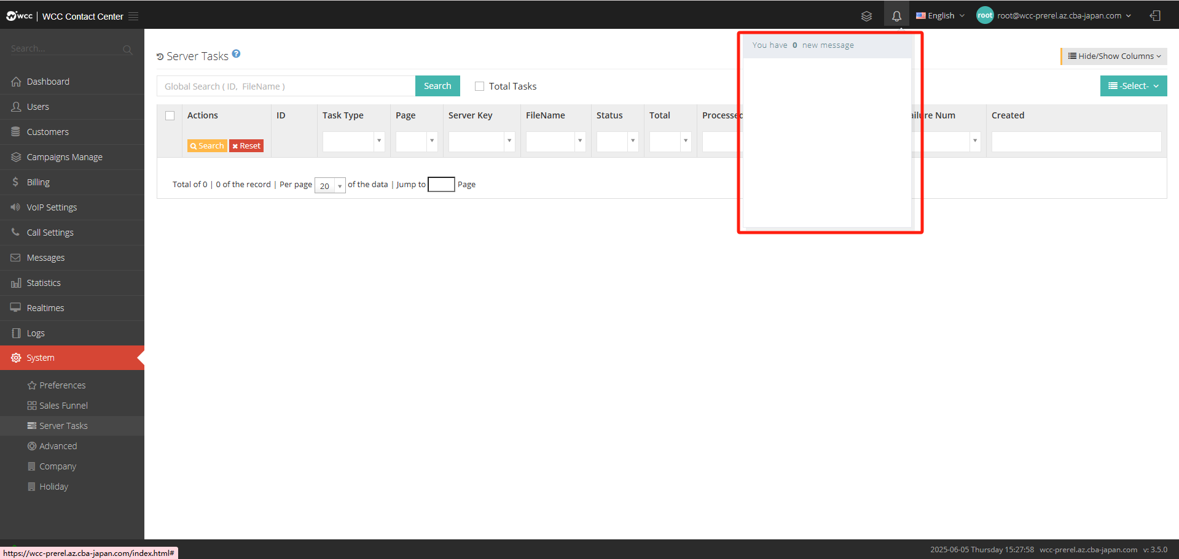
Task: Click the logout icon at top right
Action: coord(1155,16)
